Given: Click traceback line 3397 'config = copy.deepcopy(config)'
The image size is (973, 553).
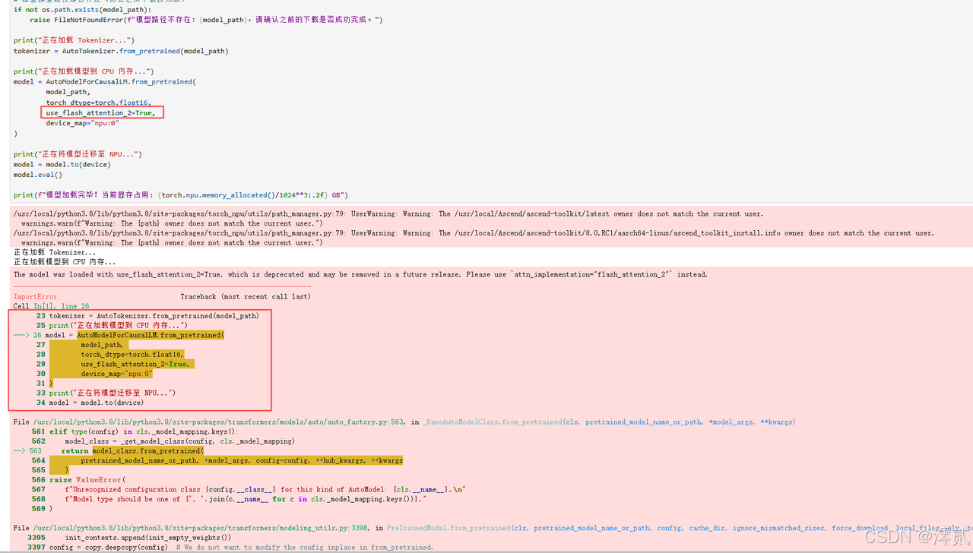Looking at the screenshot, I should pyautogui.click(x=230, y=547).
